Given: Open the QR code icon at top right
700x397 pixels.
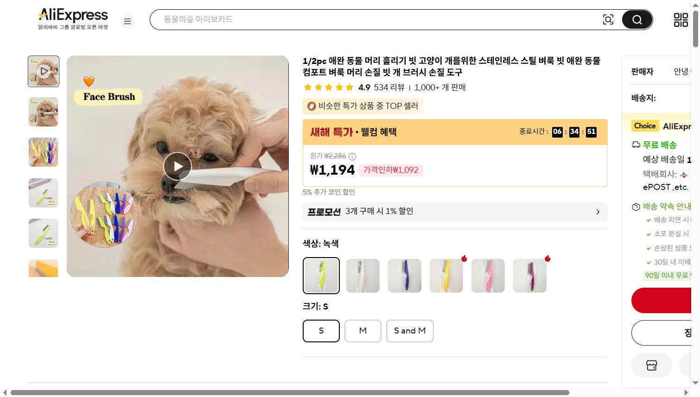Looking at the screenshot, I should point(680,19).
